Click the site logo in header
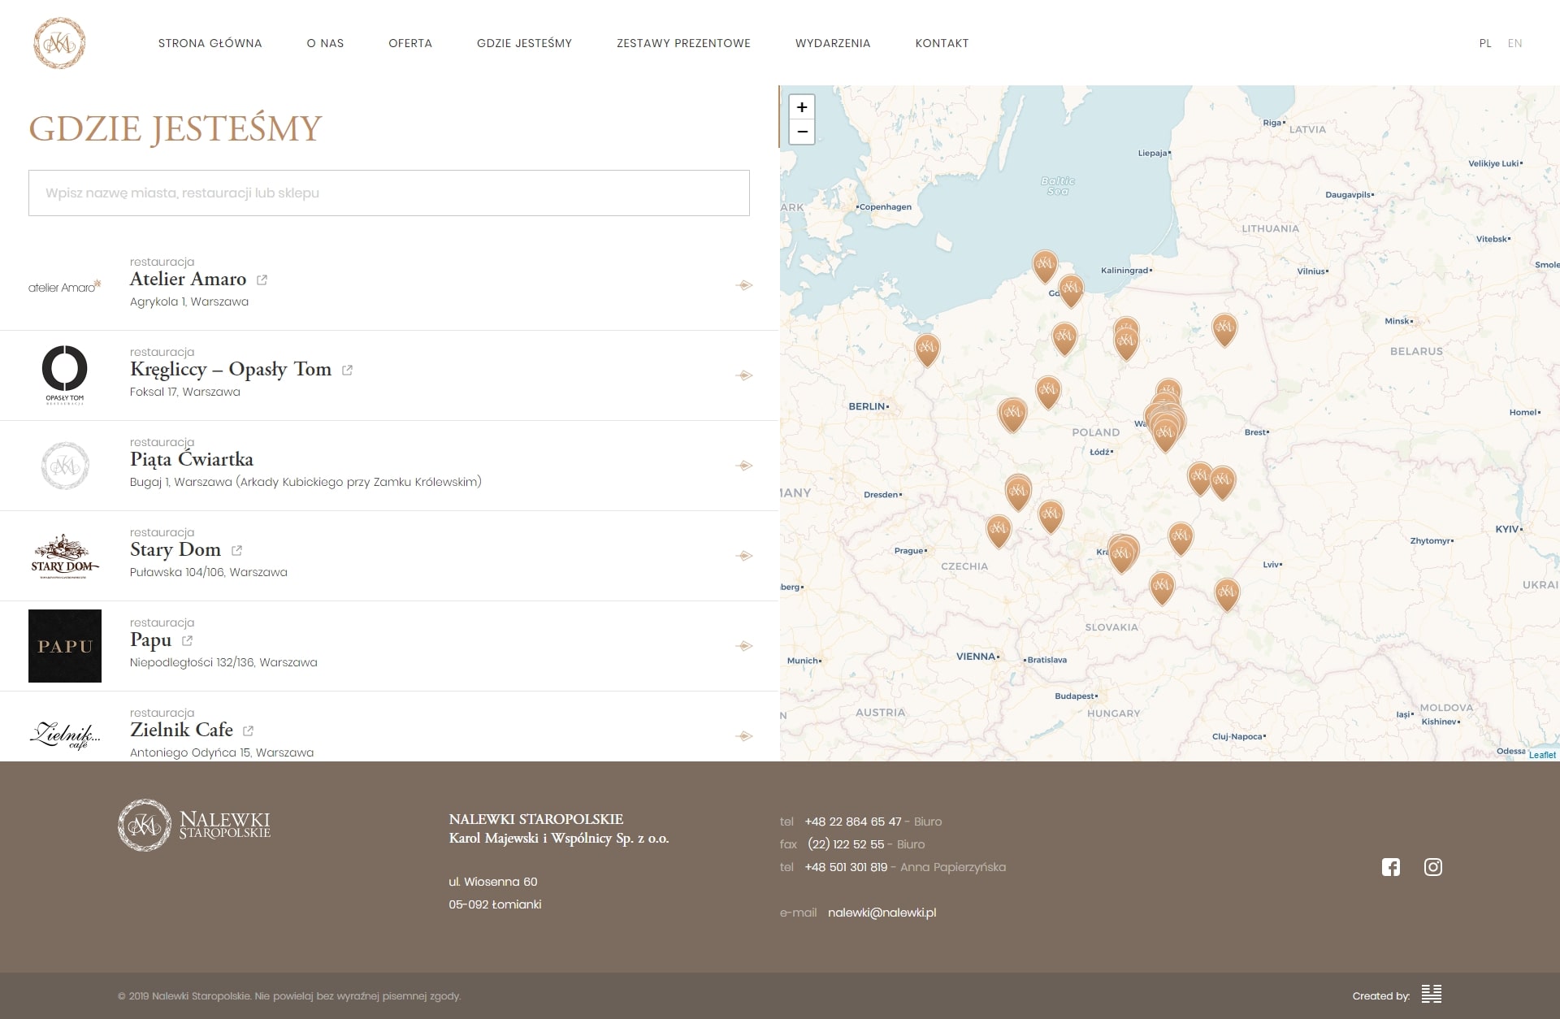Viewport: 1560px width, 1019px height. coord(59,43)
